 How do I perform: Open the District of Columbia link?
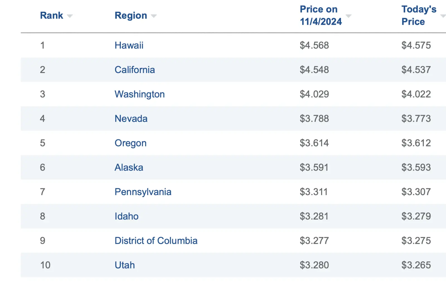click(x=156, y=241)
